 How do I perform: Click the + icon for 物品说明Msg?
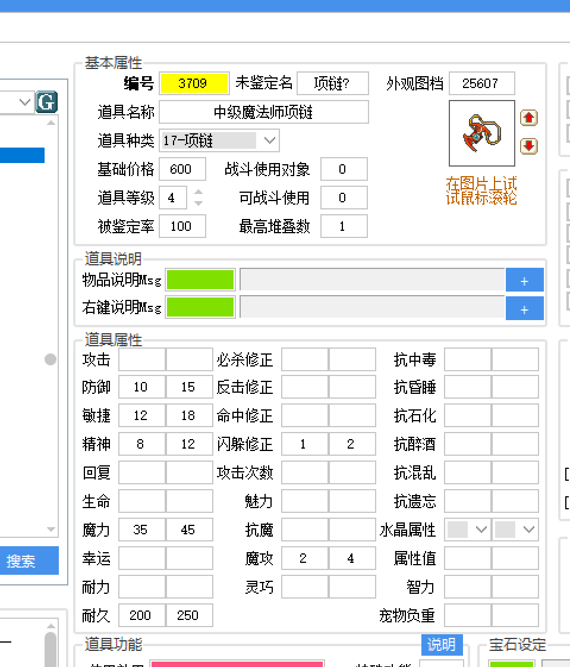[x=525, y=280]
